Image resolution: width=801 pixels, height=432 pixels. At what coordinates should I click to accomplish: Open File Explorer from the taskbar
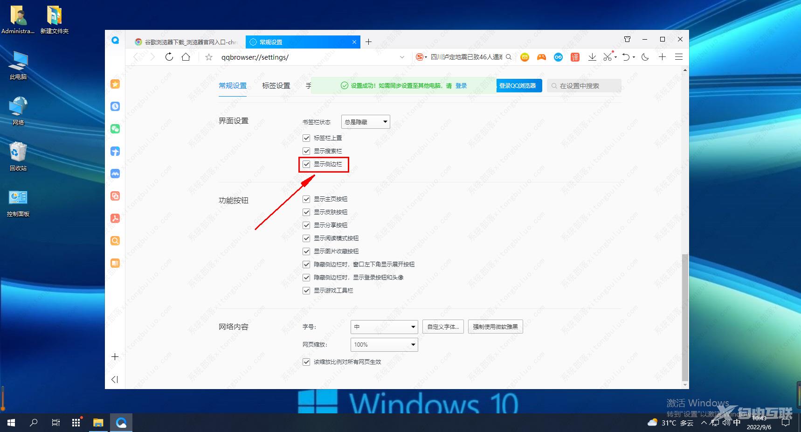tap(98, 423)
